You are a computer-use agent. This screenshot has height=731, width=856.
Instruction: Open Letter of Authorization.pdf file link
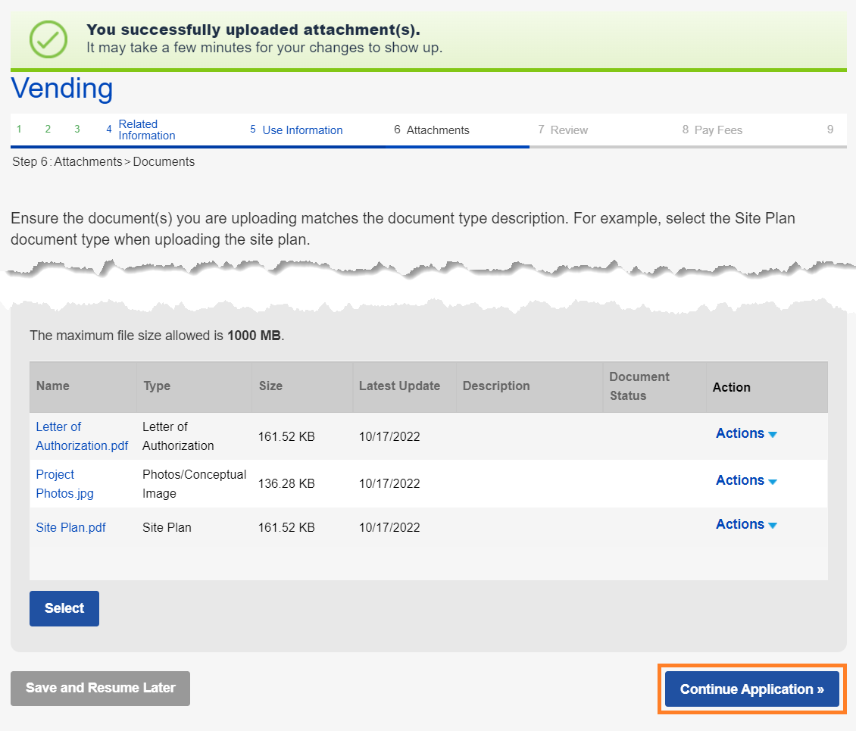81,436
